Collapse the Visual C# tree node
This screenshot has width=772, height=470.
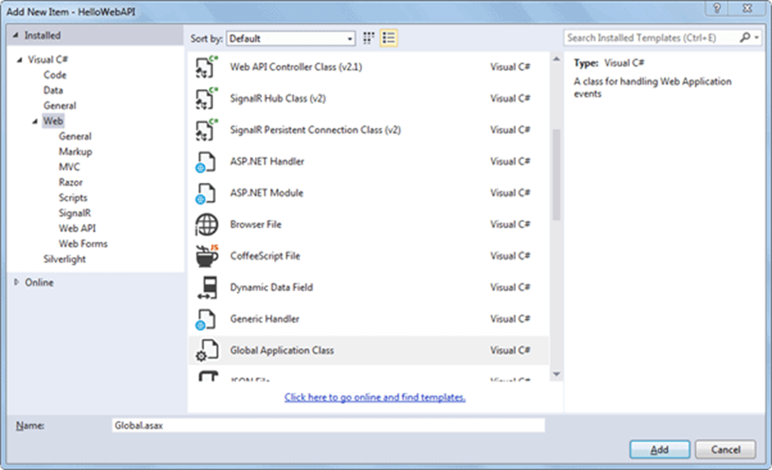click(x=20, y=60)
